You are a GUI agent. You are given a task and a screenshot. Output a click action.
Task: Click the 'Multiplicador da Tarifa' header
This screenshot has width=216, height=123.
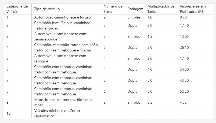coord(161,9)
